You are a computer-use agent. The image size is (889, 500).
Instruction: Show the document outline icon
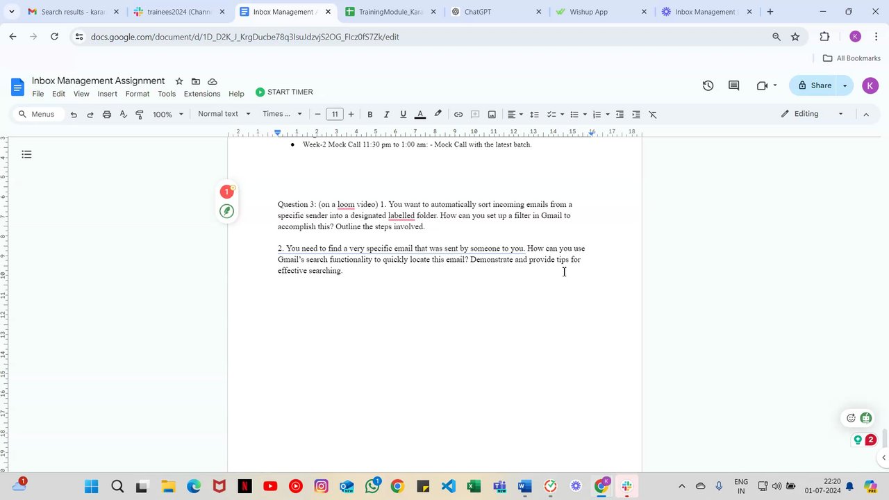point(26,154)
